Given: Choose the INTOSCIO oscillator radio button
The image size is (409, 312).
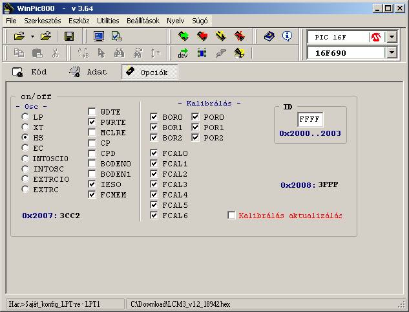Looking at the screenshot, I should (25, 159).
